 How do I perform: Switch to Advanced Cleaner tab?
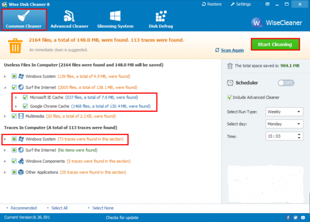(x=69, y=20)
